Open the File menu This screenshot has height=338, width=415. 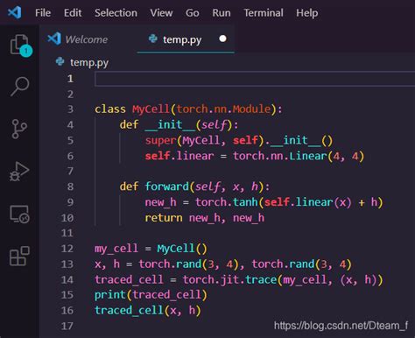[43, 13]
